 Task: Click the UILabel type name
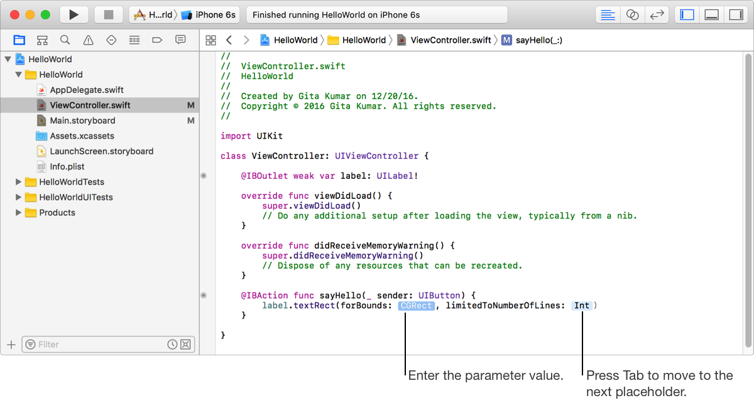(395, 176)
